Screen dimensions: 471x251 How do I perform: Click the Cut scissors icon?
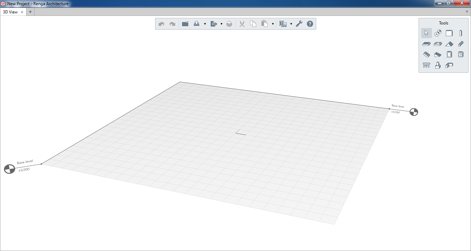[x=242, y=24]
